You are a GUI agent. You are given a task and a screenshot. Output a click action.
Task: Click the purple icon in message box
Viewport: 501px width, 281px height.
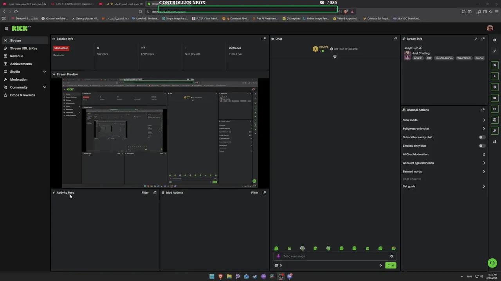279,256
